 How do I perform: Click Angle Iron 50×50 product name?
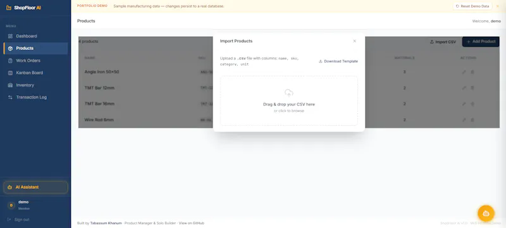102,72
